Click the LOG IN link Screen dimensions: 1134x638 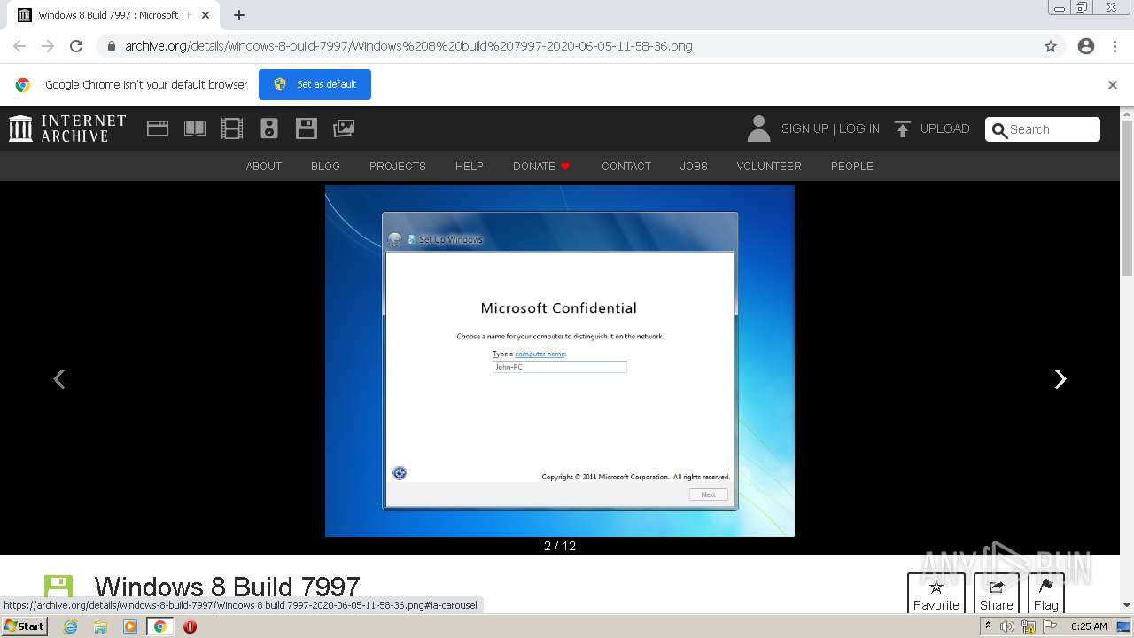tap(859, 128)
